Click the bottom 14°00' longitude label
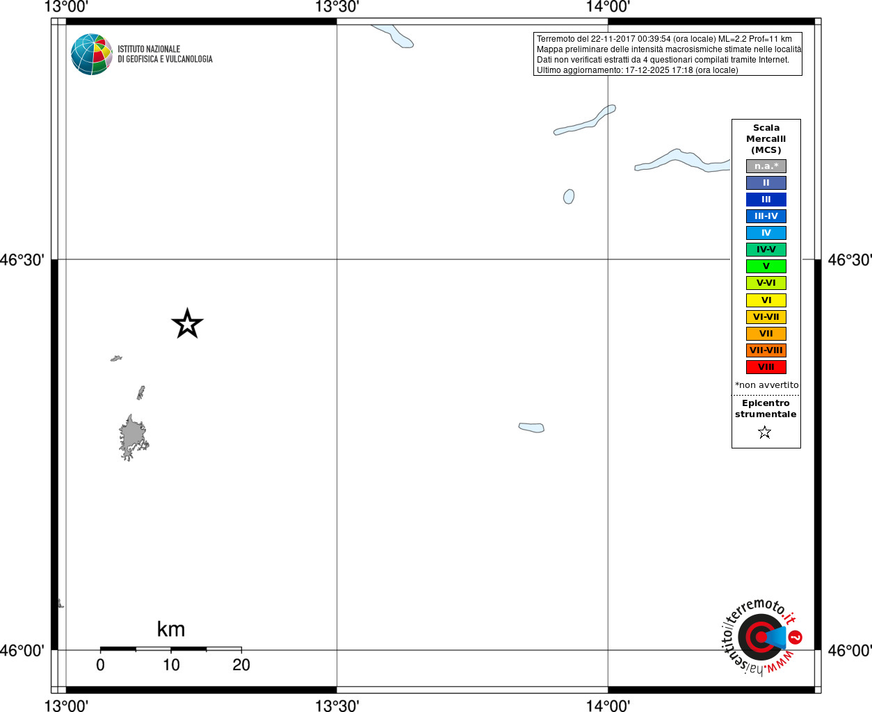The height and width of the screenshot is (712, 872). click(x=608, y=705)
